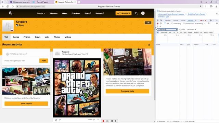The height and width of the screenshot is (123, 219).
Task: Switch to the Photos profile tab
Action: click(57, 37)
